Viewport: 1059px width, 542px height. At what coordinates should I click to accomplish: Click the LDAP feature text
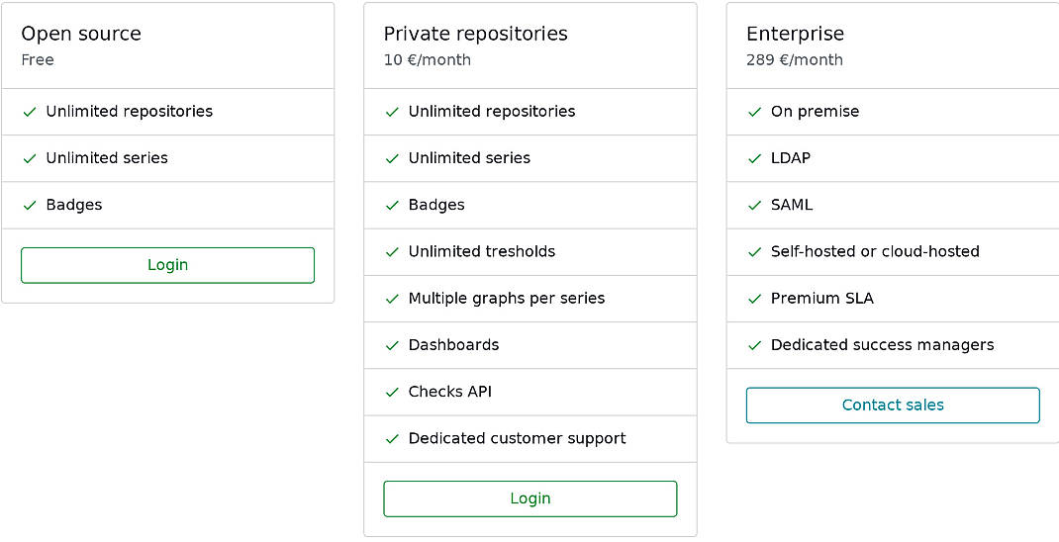[x=791, y=158]
